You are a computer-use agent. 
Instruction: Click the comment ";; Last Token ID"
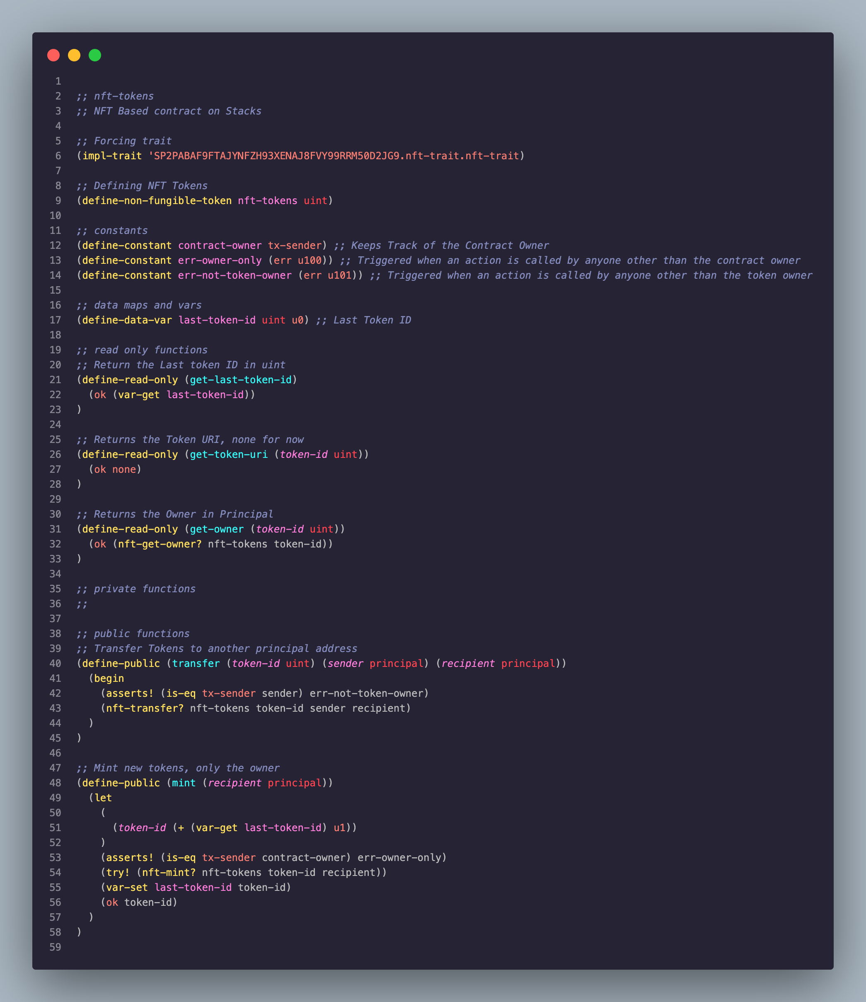click(x=363, y=320)
